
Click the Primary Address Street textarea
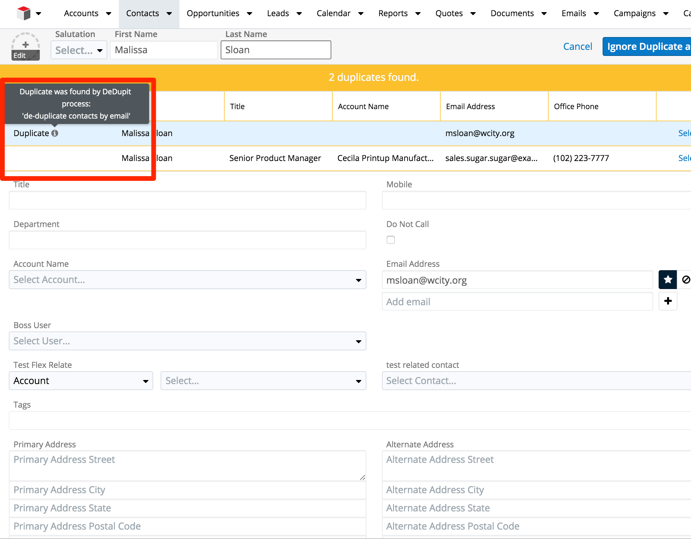pos(187,466)
